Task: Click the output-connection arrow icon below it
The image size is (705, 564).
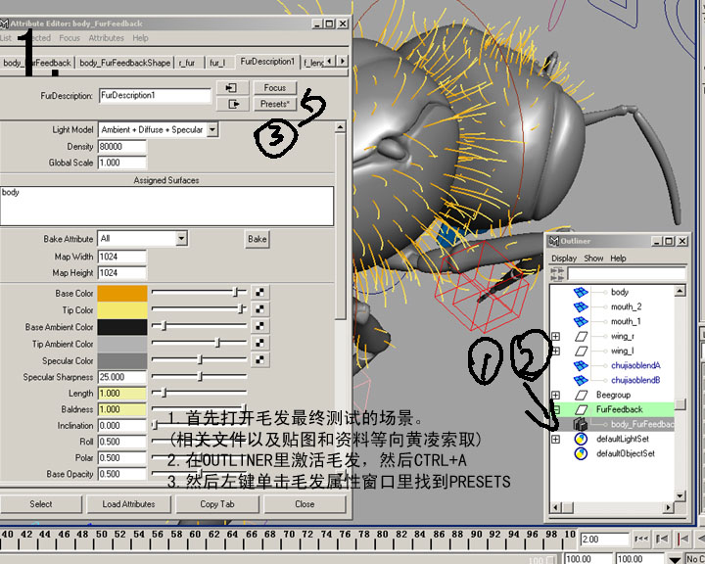Action: [232, 104]
